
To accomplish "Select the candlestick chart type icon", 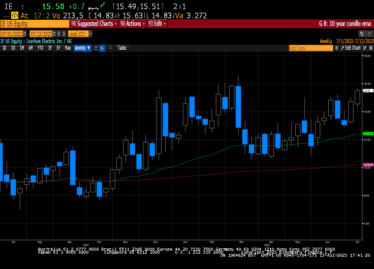I will pyautogui.click(x=102, y=48).
